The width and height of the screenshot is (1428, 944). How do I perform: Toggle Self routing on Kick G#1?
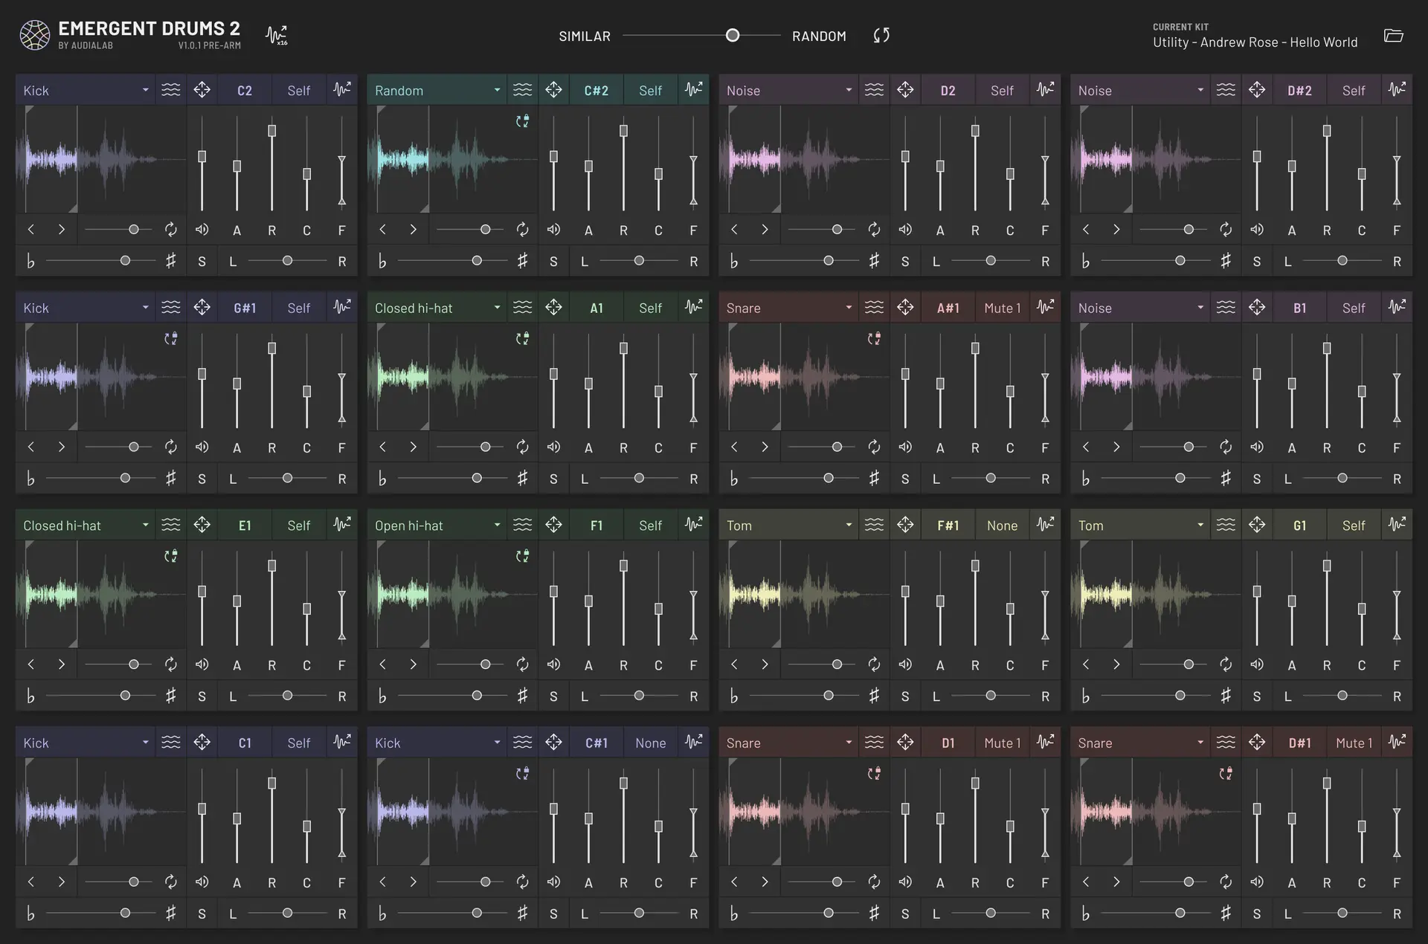tap(299, 308)
